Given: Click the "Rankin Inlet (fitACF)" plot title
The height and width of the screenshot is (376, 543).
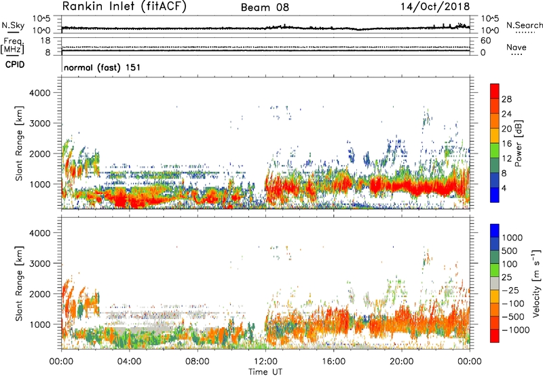Looking at the screenshot, I should 124,7.
